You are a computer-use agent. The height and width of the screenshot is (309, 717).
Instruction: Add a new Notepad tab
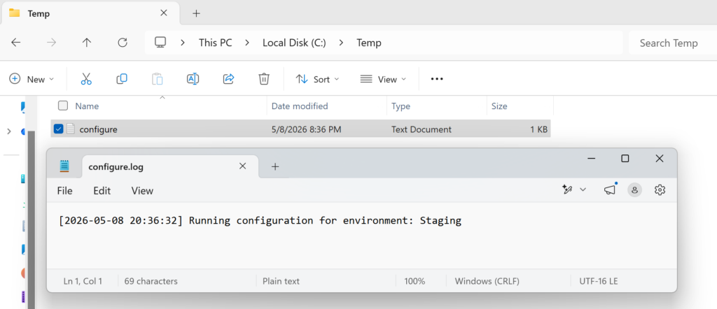(x=274, y=166)
